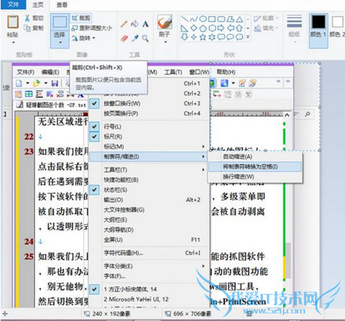345x321 pixels.
Task: Click the Crop (裁剪) icon
Action: 75,18
